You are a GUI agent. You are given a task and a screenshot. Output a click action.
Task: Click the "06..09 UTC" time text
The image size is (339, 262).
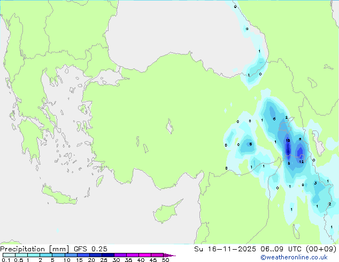281,249
